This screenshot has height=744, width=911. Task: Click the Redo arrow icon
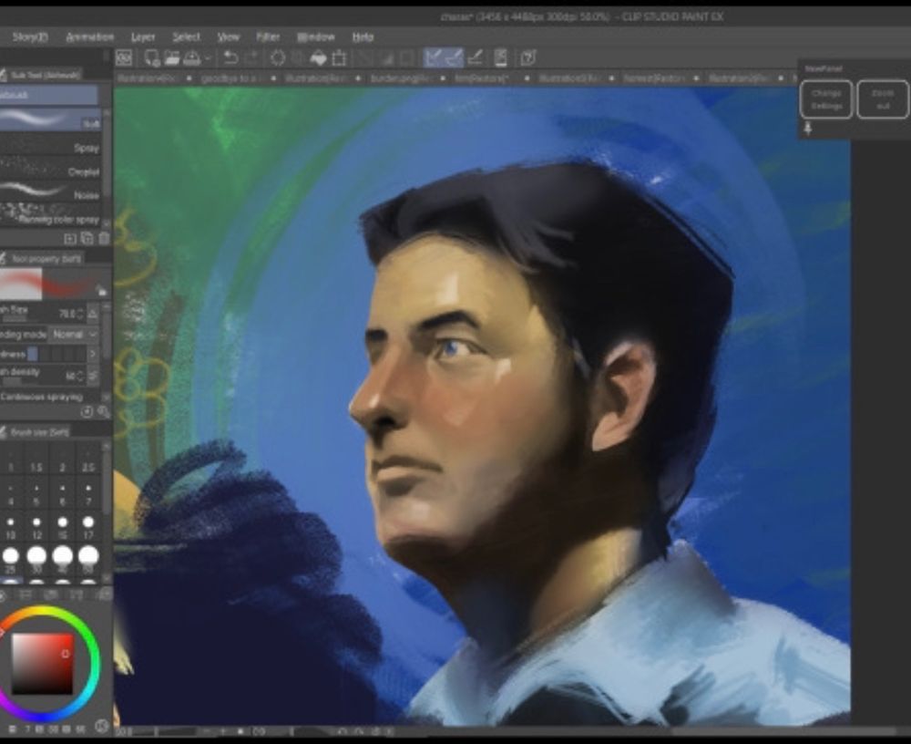click(251, 58)
